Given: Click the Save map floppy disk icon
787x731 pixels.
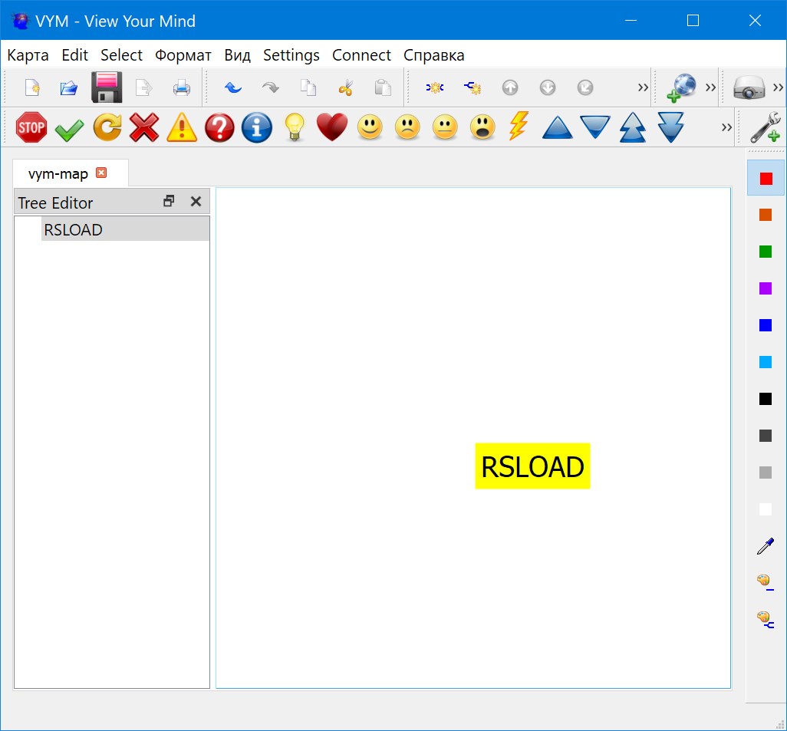Looking at the screenshot, I should (x=107, y=87).
